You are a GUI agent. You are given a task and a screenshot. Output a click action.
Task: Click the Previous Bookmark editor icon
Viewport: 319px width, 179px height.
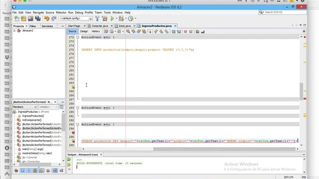coord(156,31)
